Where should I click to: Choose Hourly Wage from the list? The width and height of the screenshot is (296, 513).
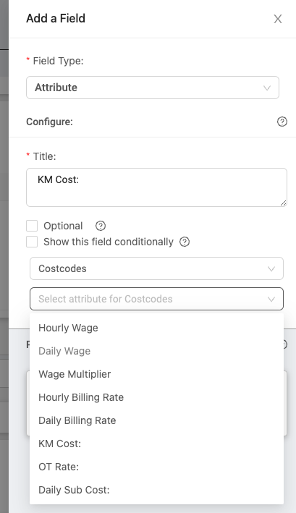[x=156, y=328]
